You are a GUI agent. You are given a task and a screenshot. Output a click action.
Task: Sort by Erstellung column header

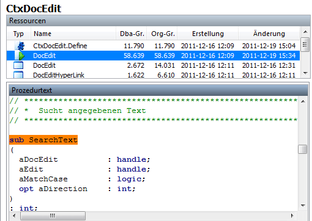pyautogui.click(x=208, y=34)
